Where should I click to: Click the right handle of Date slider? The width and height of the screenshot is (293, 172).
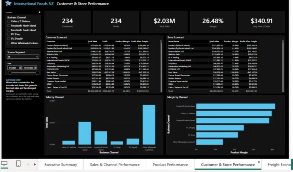[38, 73]
